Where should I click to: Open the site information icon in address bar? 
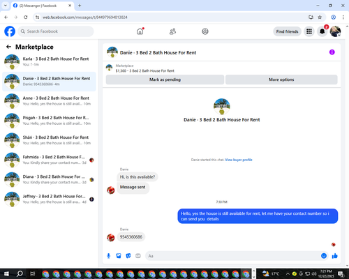tap(37, 17)
